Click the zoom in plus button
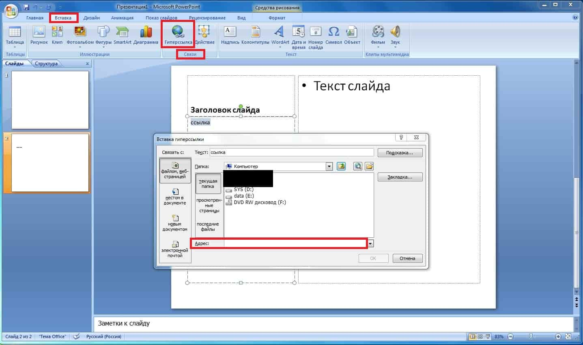This screenshot has height=345, width=583. (x=558, y=336)
